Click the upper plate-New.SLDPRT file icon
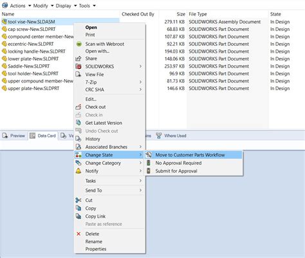The height and width of the screenshot is (258, 305). (x=5, y=88)
